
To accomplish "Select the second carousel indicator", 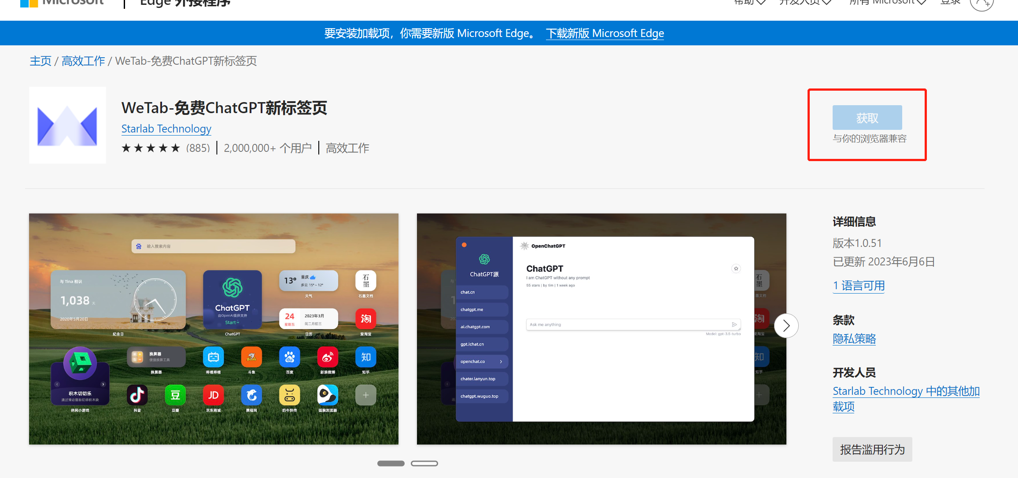I will (x=424, y=463).
